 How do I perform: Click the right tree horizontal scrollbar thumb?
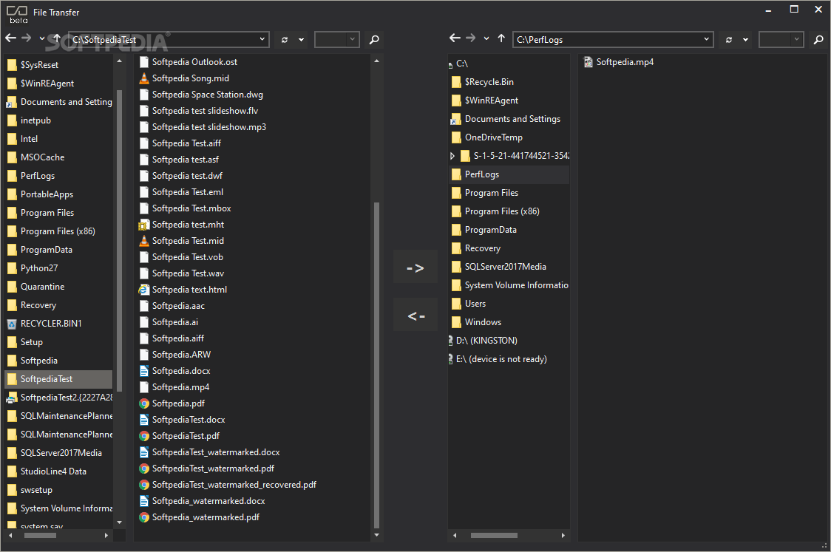(494, 536)
